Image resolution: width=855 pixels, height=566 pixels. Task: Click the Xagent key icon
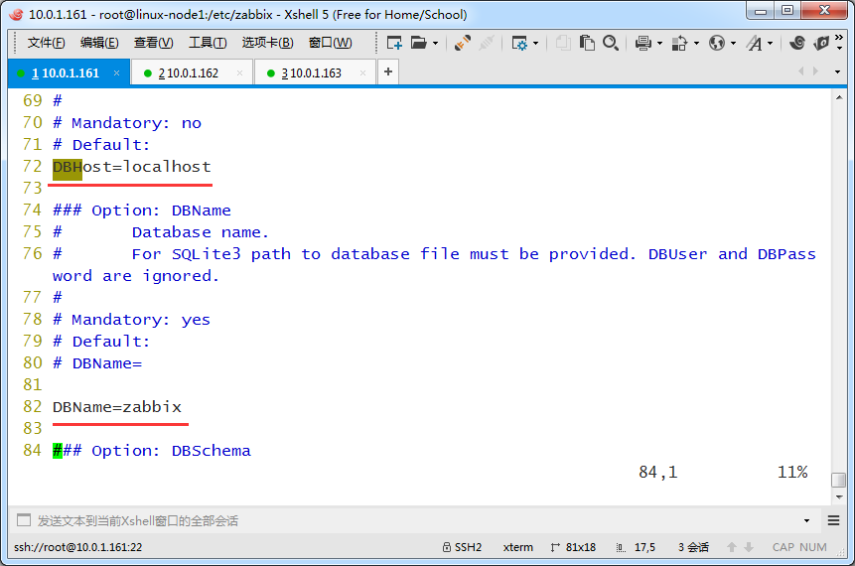pyautogui.click(x=821, y=43)
